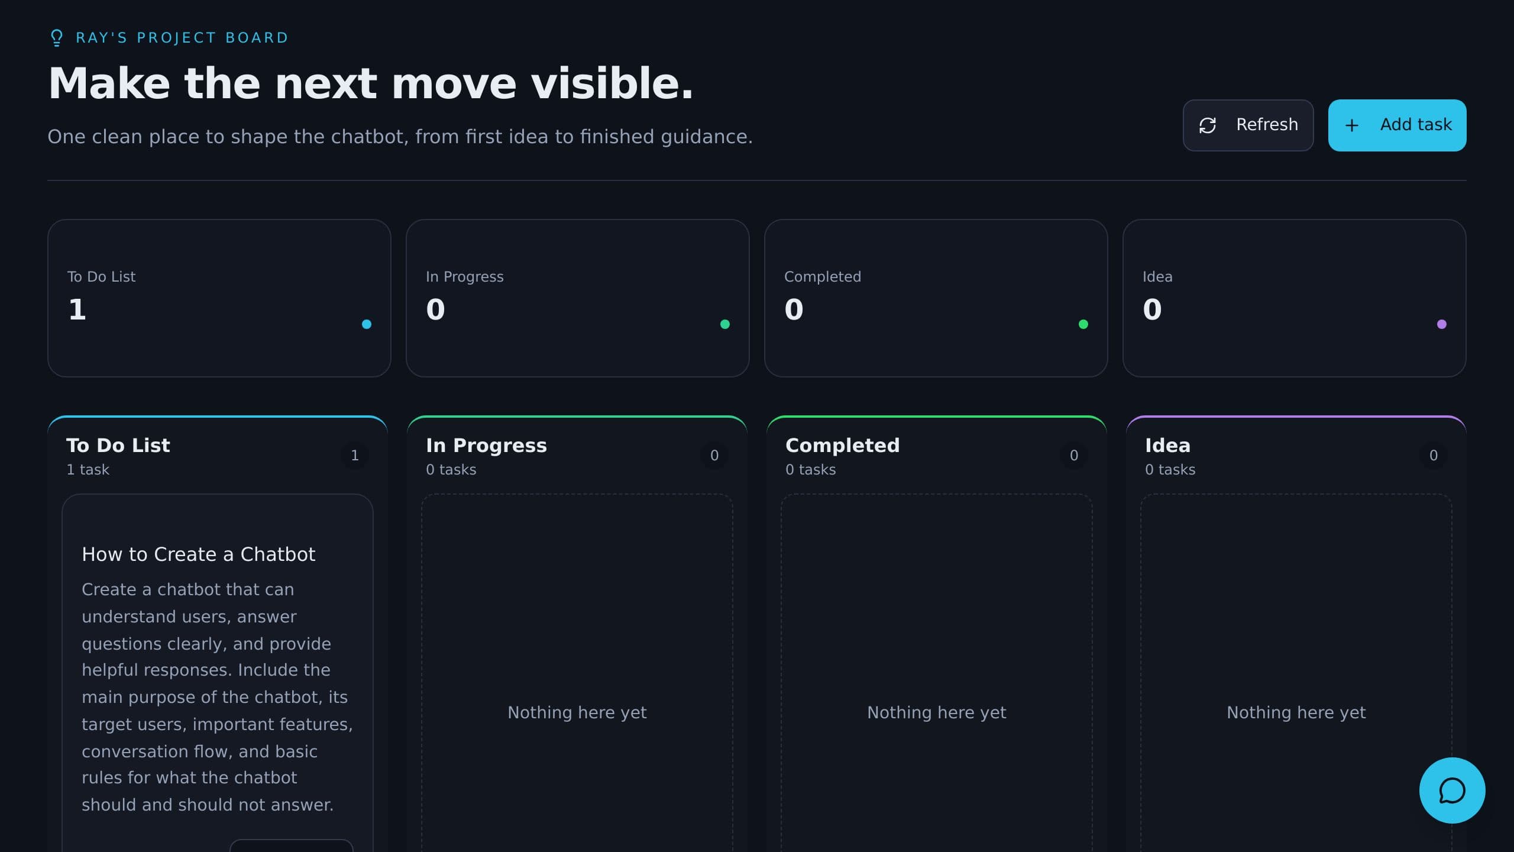Click 'Nothing here yet' in Idea column
This screenshot has width=1514, height=852.
(1296, 712)
